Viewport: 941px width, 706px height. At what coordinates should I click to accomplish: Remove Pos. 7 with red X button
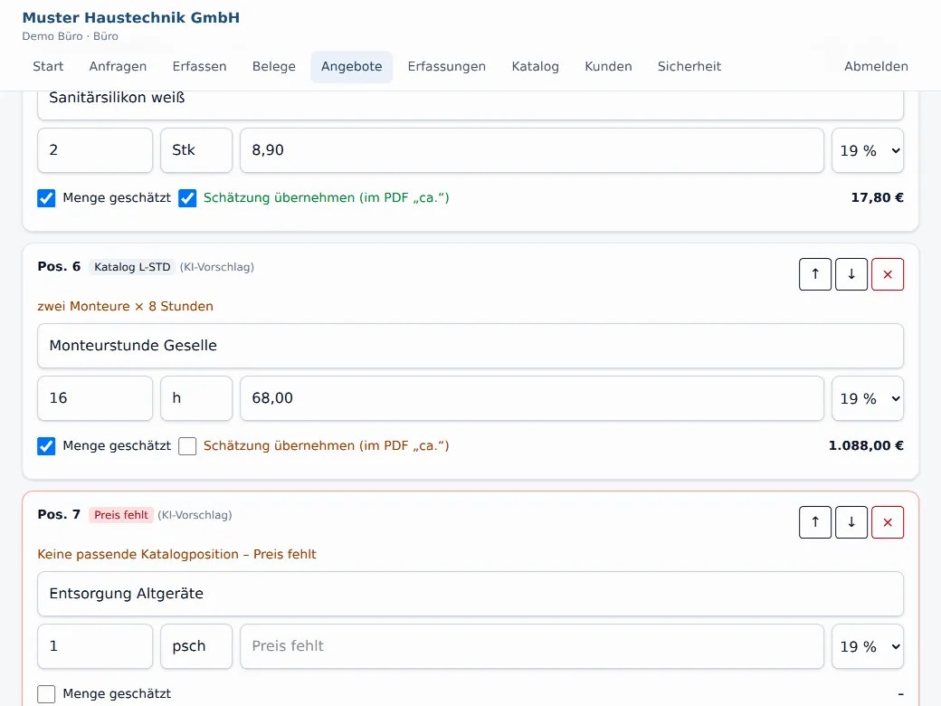pos(888,522)
